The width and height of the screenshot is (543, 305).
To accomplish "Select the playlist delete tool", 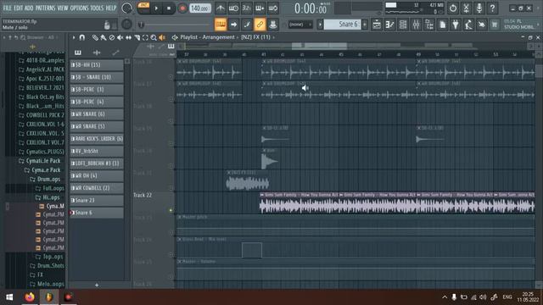I will pos(111,37).
